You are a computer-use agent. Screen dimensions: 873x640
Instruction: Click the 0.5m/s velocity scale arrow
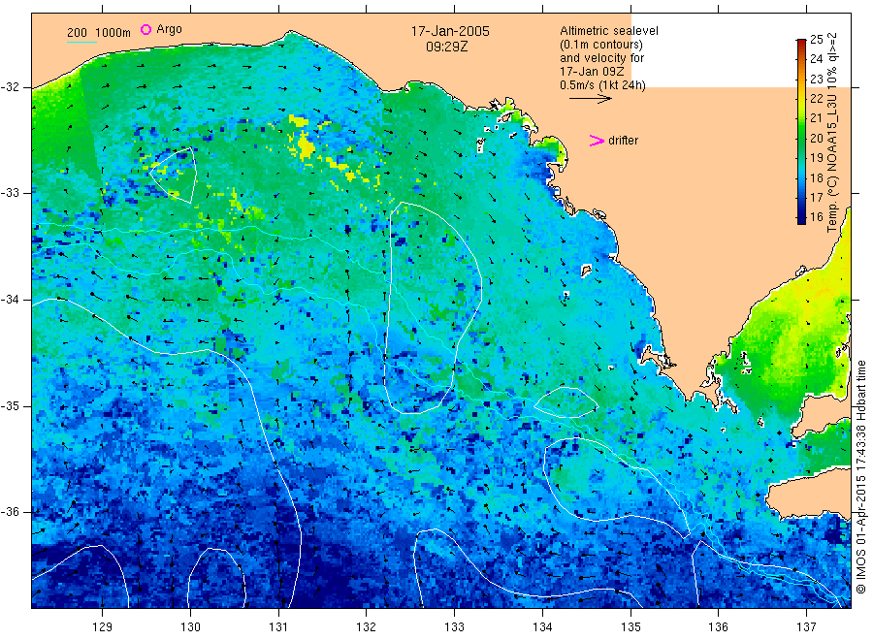coord(590,99)
